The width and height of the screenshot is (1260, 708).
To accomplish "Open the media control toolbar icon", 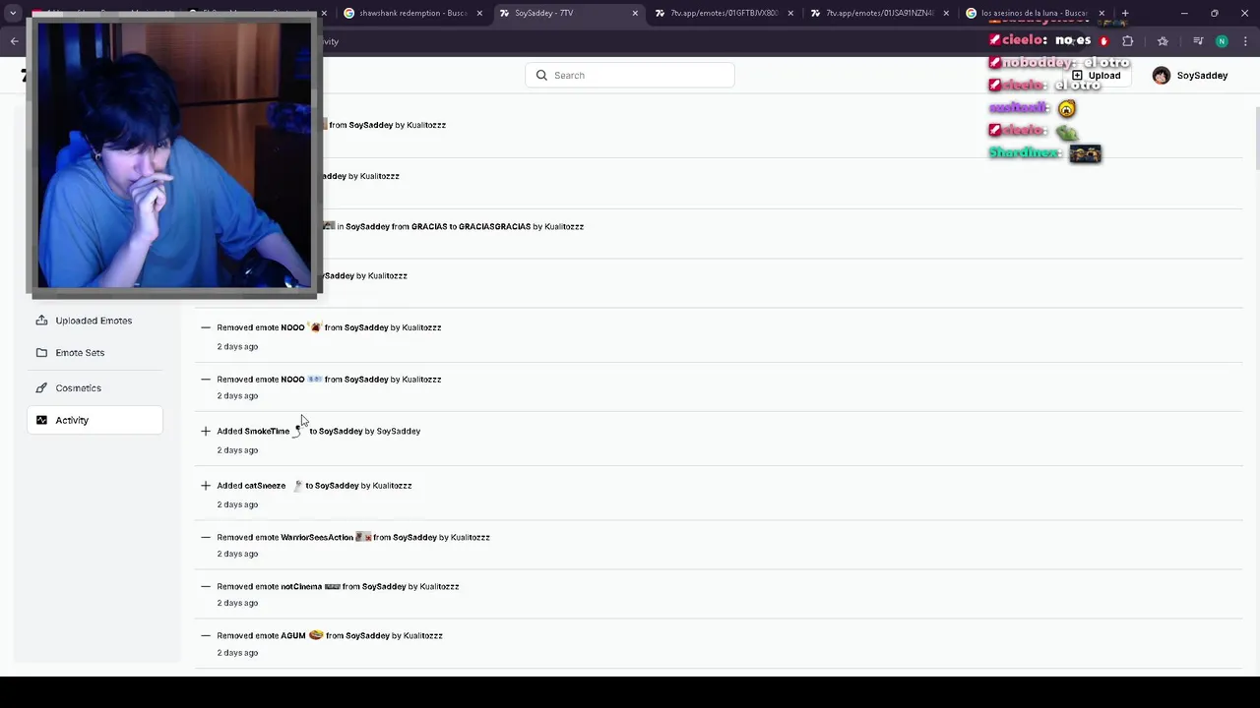I will pyautogui.click(x=1198, y=41).
